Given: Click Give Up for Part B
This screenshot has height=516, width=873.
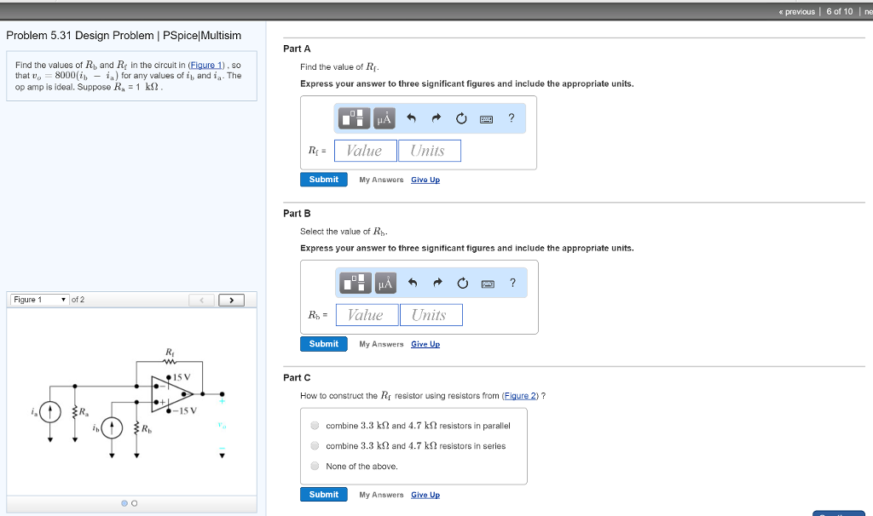Looking at the screenshot, I should (425, 343).
